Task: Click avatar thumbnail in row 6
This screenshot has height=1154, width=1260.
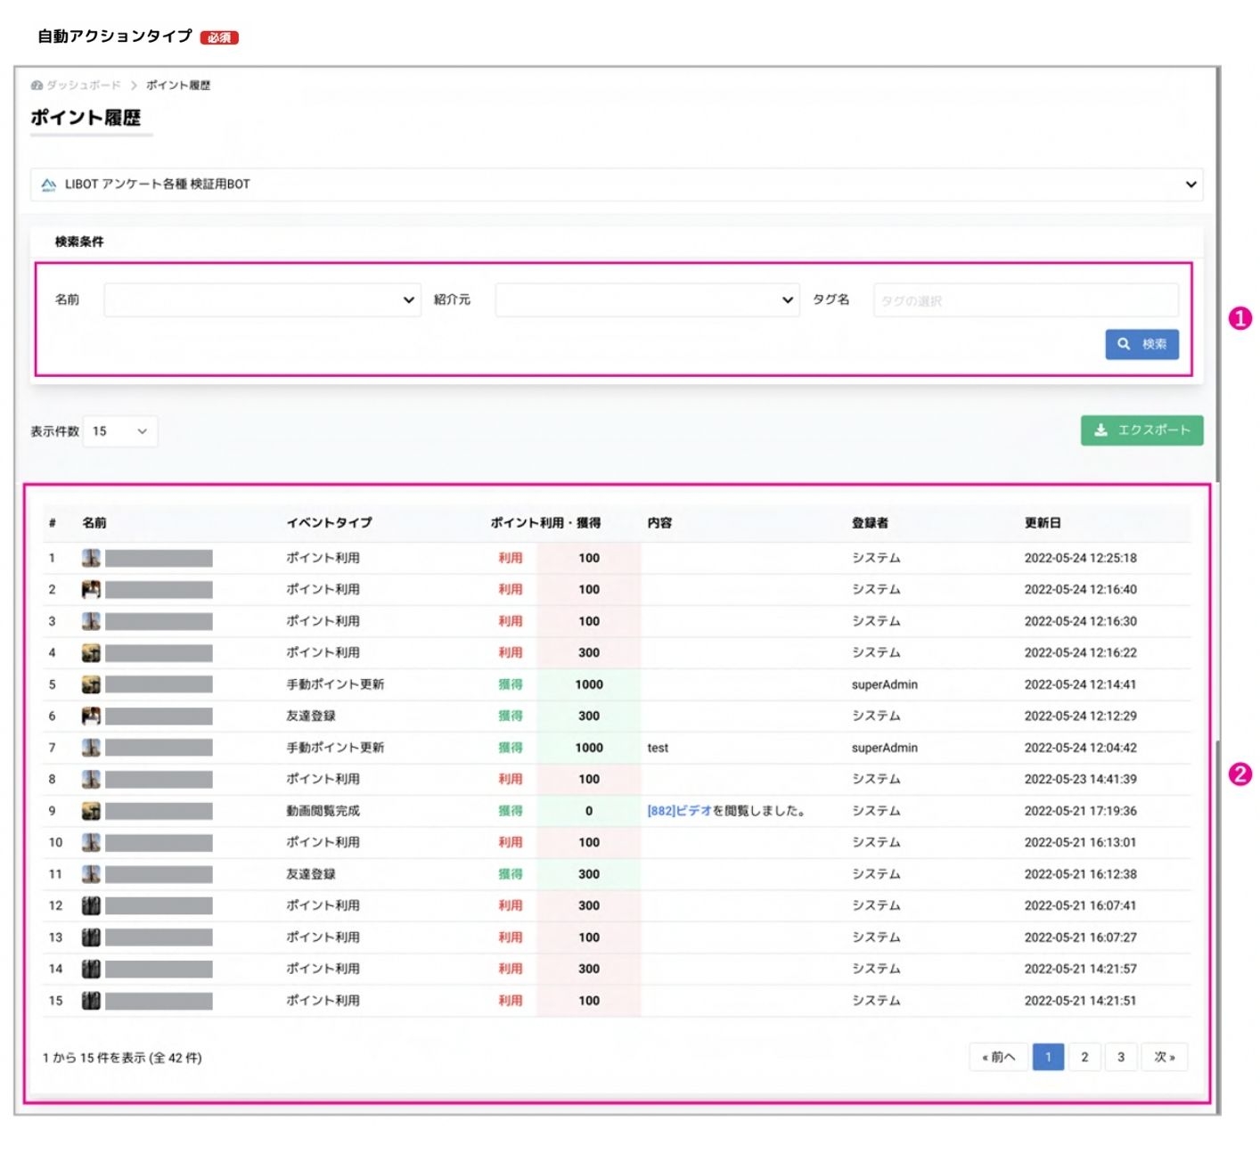Action: [x=91, y=716]
